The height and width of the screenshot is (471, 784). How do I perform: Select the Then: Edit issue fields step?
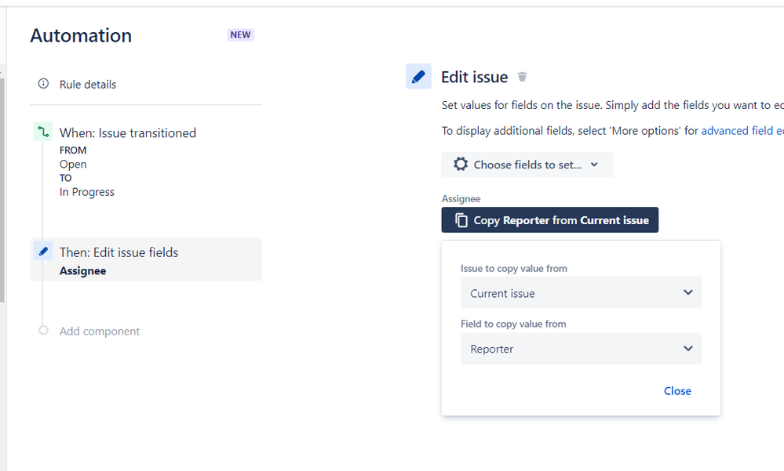(x=145, y=259)
